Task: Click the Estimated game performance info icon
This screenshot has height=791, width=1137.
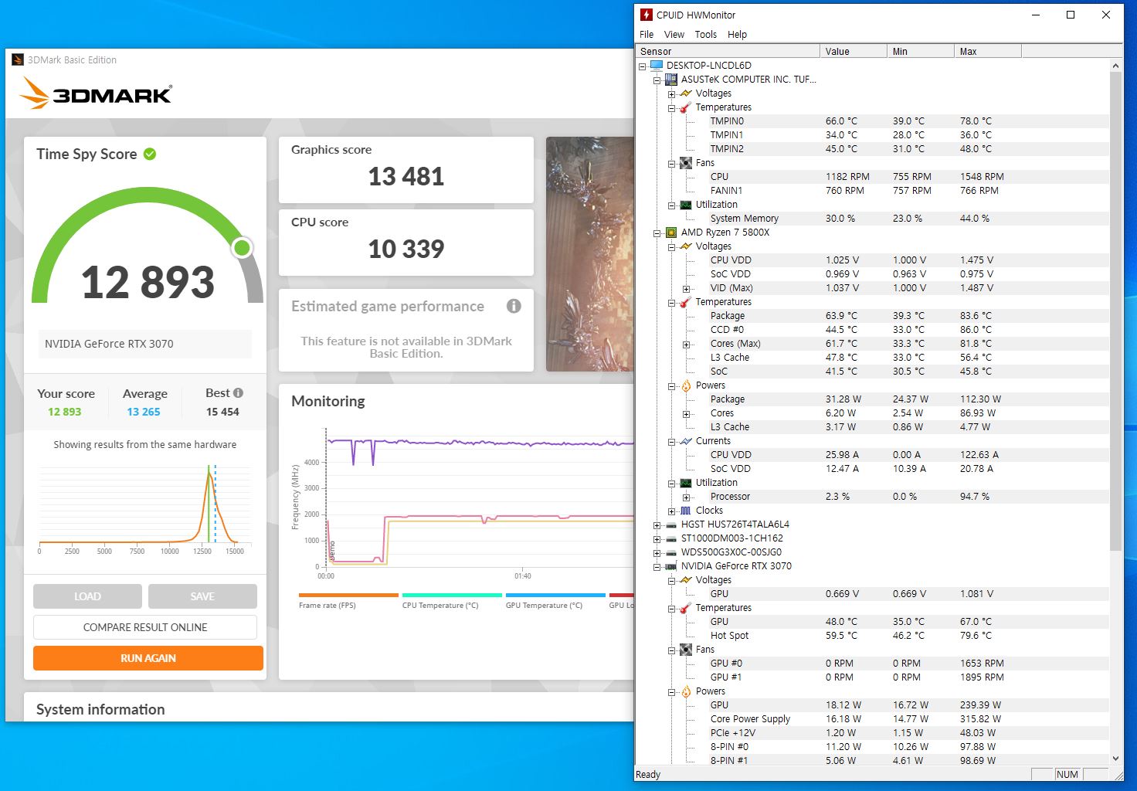Action: click(514, 306)
